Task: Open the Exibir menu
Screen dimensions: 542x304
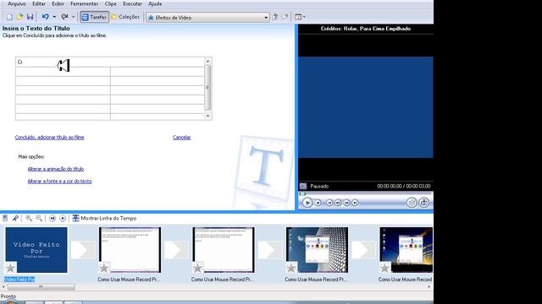Action: coord(58,3)
